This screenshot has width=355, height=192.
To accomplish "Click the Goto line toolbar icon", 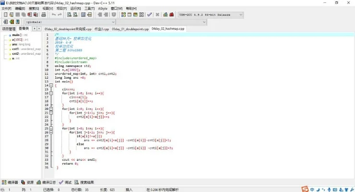I will pos(89,15).
